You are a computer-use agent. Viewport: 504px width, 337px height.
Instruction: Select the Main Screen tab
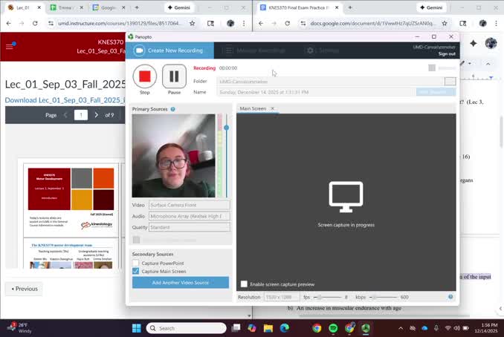[x=253, y=108]
